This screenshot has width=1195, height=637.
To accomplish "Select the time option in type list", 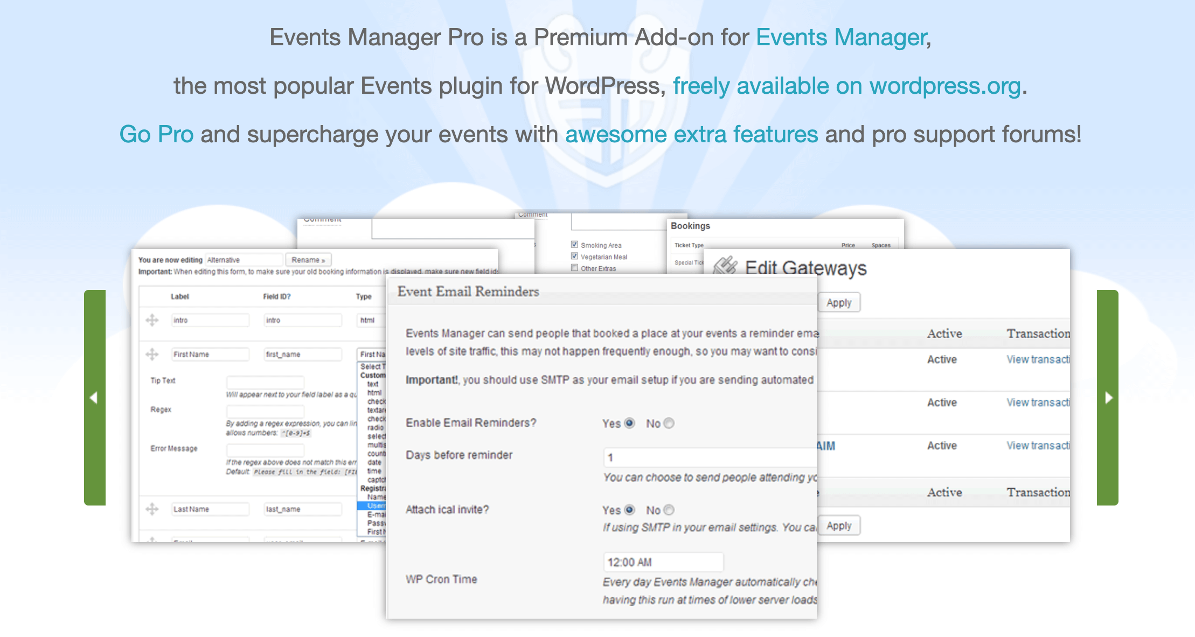I will (x=374, y=471).
